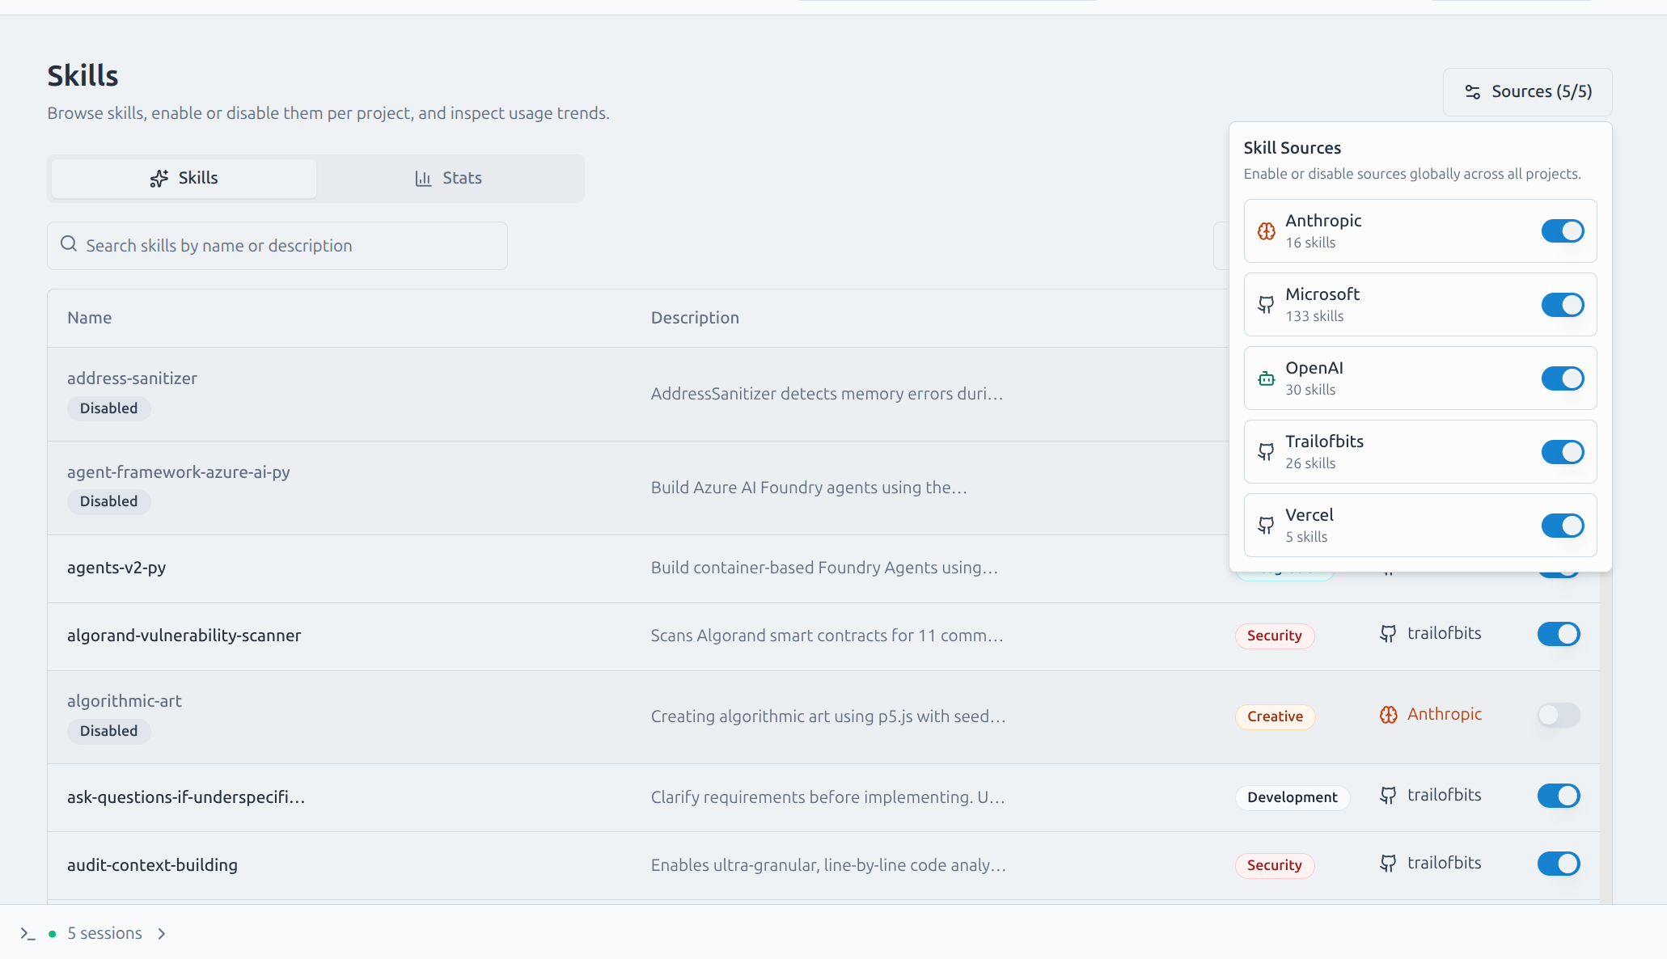Click the OpenAI robot icon in Skill Sources

click(x=1267, y=378)
